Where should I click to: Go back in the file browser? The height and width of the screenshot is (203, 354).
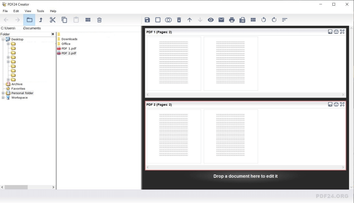[6, 20]
